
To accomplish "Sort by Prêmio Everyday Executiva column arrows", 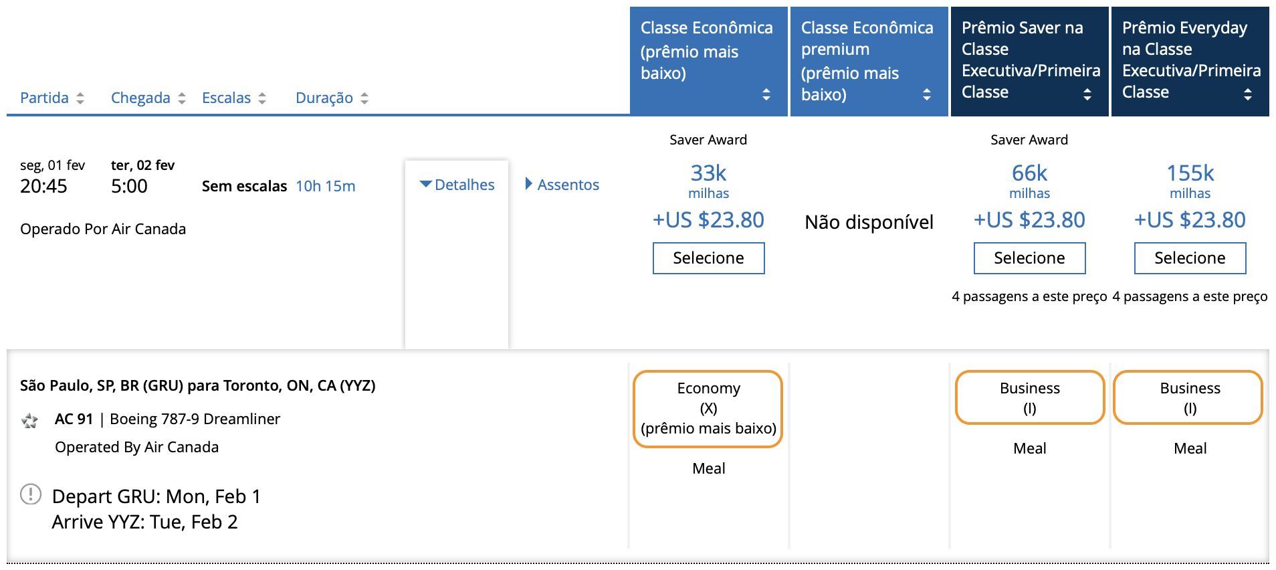I will [1248, 94].
